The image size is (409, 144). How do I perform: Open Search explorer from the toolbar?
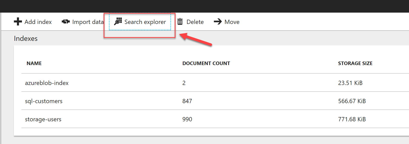point(140,22)
